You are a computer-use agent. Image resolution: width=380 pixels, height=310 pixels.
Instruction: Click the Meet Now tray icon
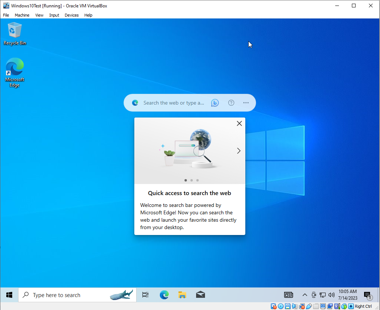click(x=314, y=295)
